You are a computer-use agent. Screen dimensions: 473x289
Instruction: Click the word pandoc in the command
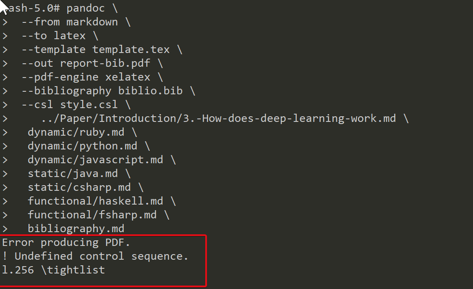85,8
